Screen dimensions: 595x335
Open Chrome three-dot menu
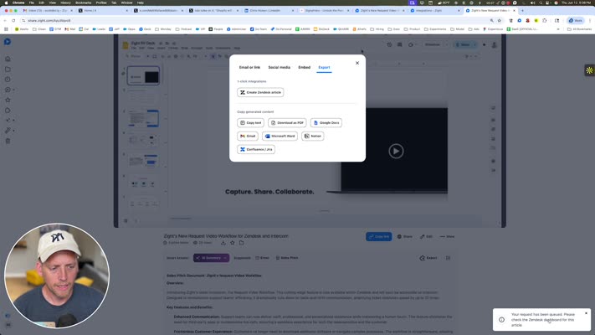coord(590,20)
